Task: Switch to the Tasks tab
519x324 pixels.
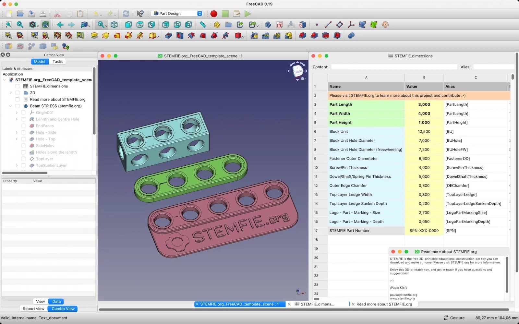Action: pos(58,62)
